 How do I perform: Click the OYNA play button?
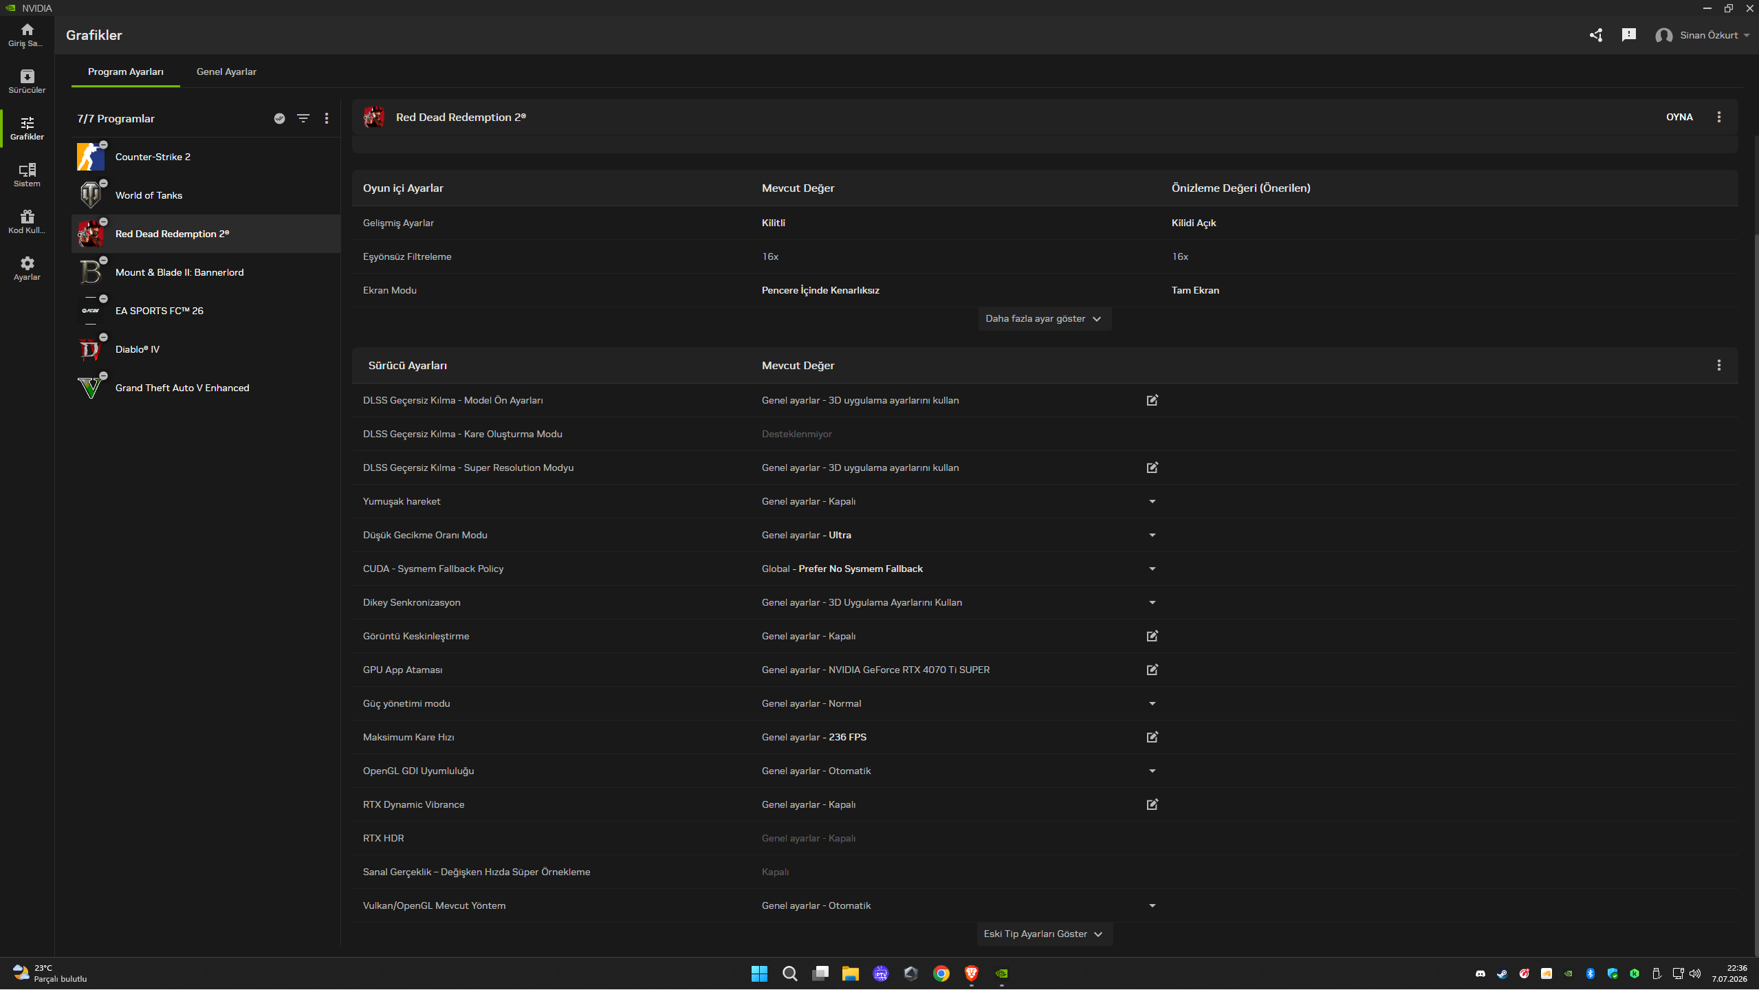click(x=1679, y=117)
